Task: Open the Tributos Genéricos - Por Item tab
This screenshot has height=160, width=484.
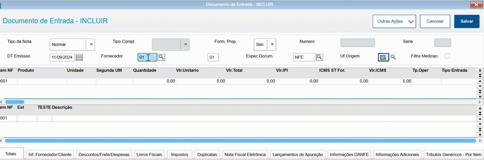Action: pyautogui.click(x=454, y=154)
